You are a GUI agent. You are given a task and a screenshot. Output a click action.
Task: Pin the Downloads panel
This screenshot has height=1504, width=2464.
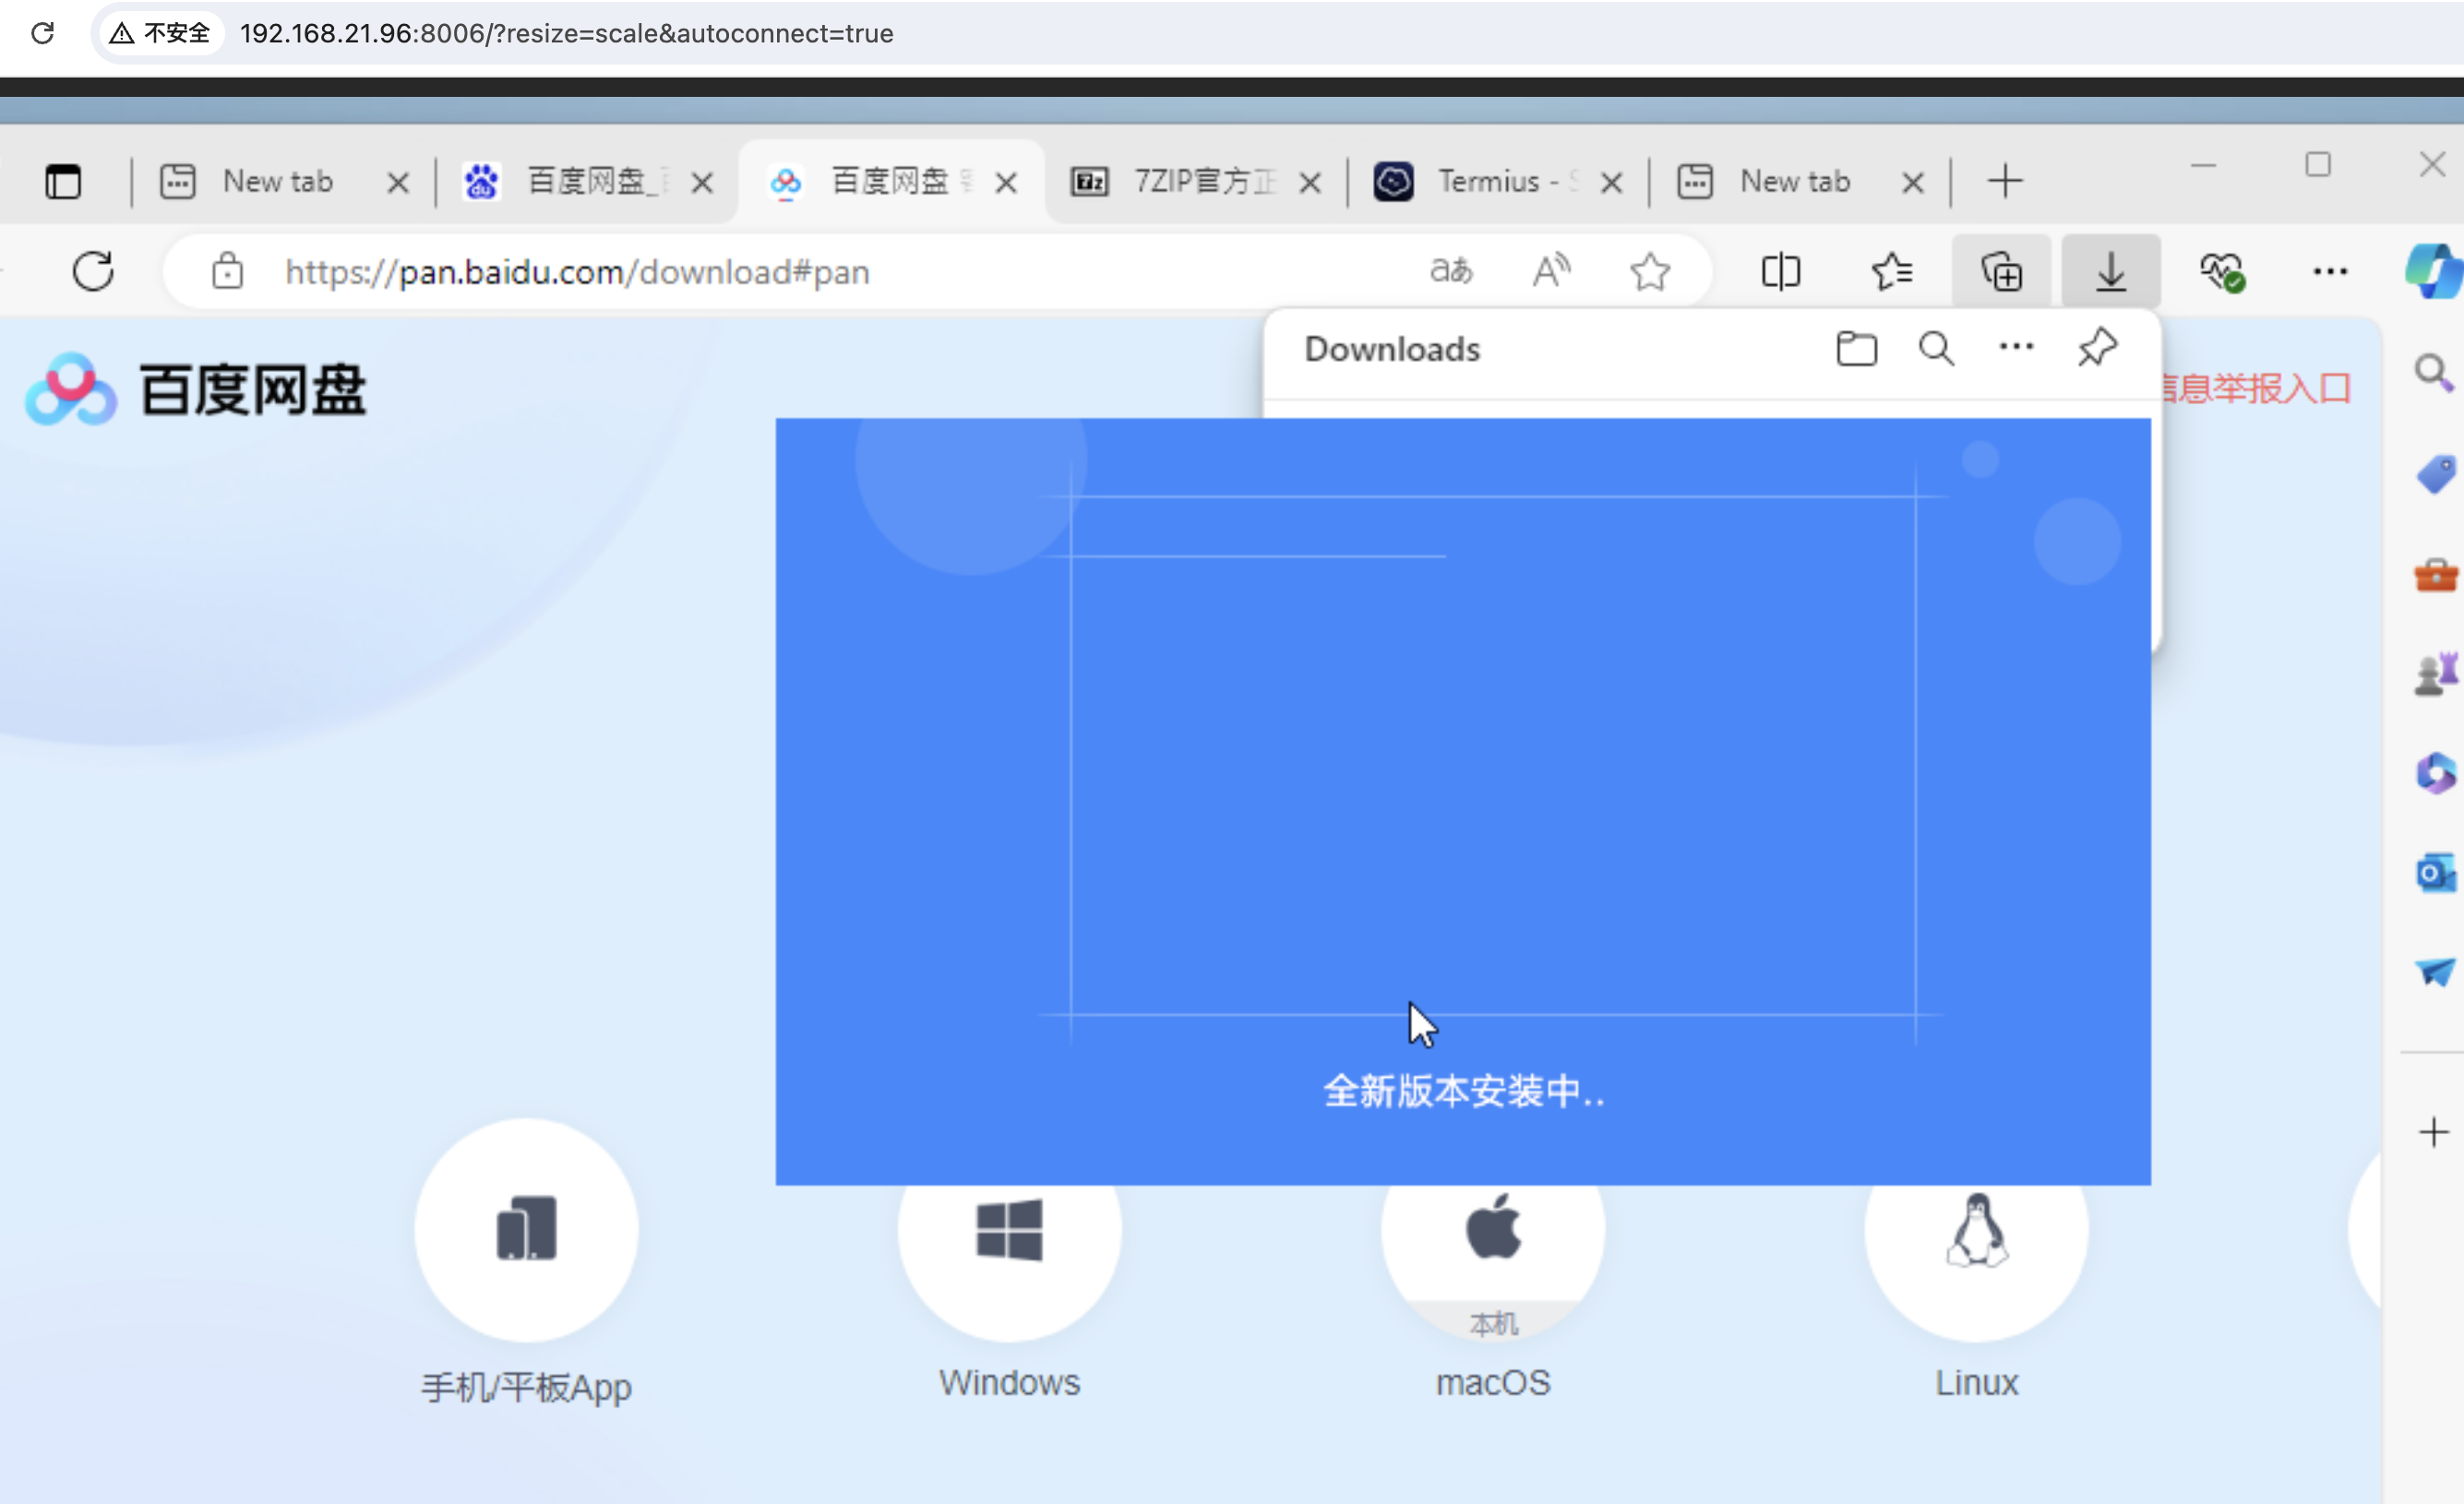(2097, 348)
